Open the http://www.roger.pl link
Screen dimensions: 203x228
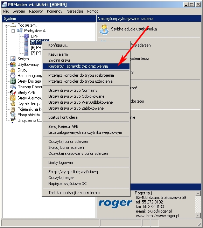point(163,216)
